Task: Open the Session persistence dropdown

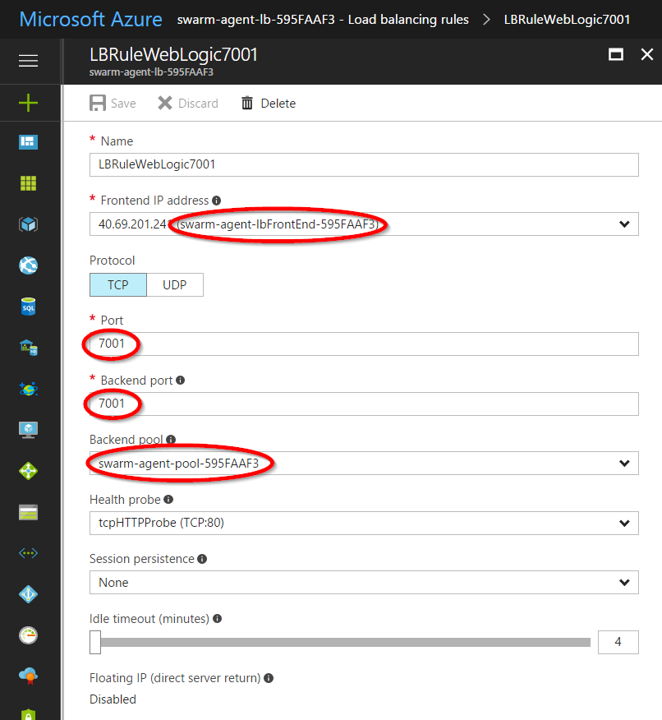Action: click(623, 582)
